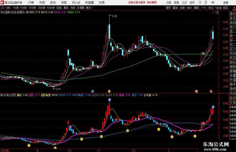The image size is (236, 152).
Task: Click the 自动 label in right sidebar
Action: pyautogui.click(x=233, y=98)
